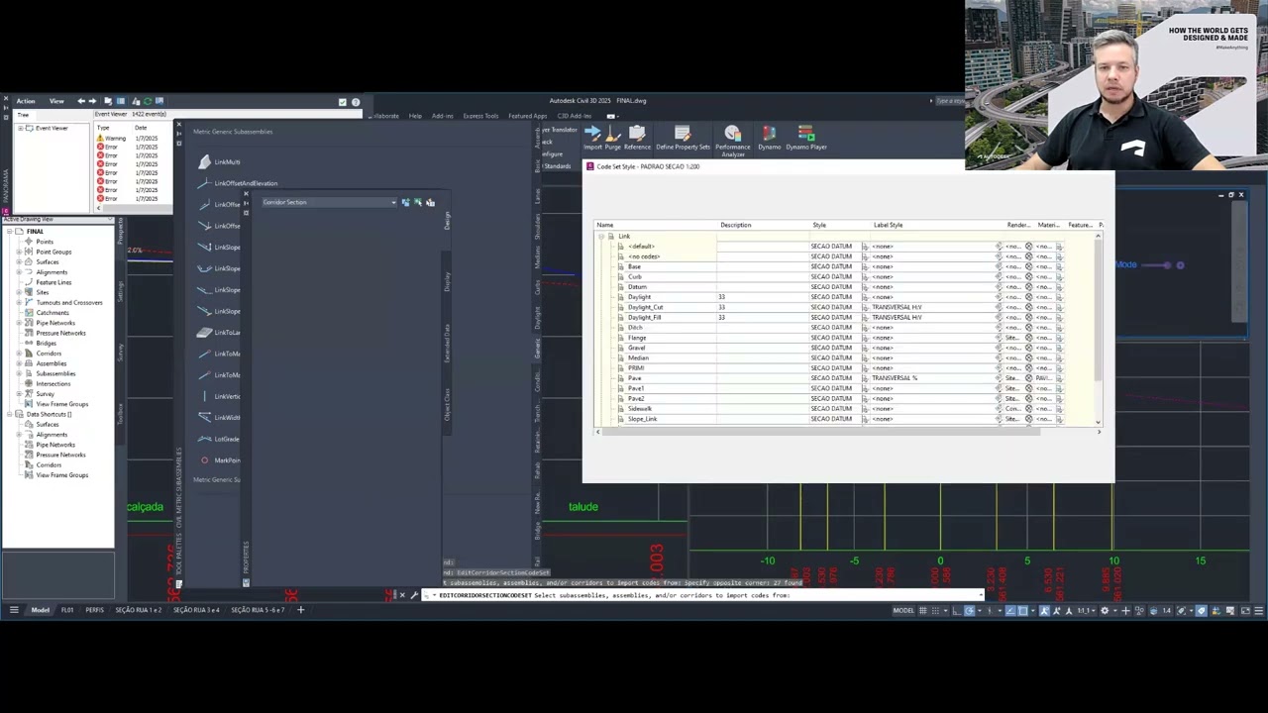Click the Label Style column header
This screenshot has height=713, width=1268.
(x=889, y=225)
